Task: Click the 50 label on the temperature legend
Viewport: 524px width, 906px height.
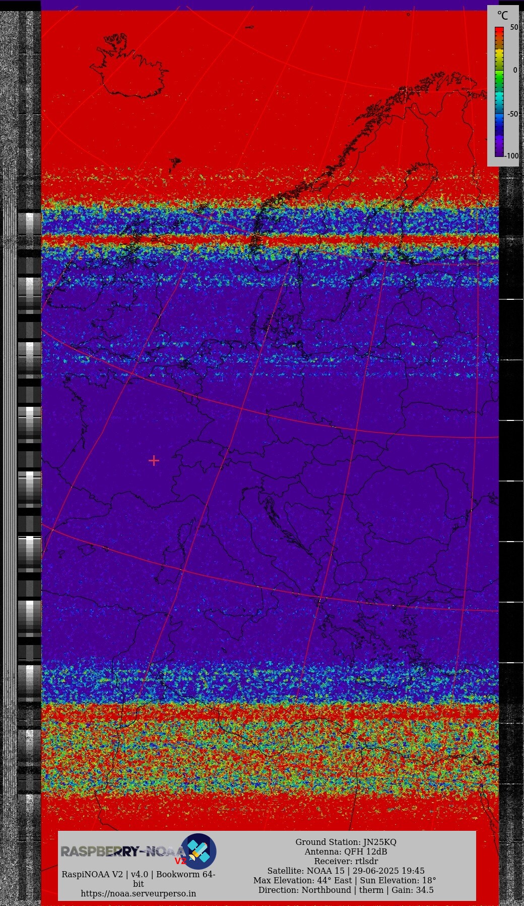Action: tap(514, 27)
